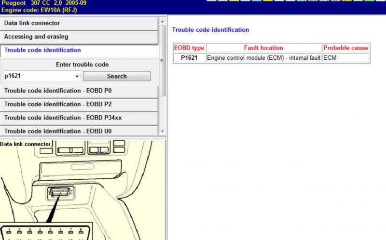Click the Probable cause column header
Screen dimensions: 386x240
point(345,48)
